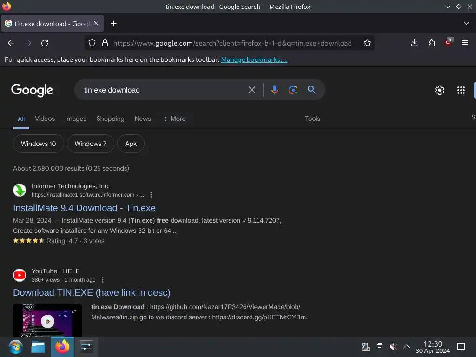Expand hidden system tray icons
The image size is (476, 357).
(407, 347)
